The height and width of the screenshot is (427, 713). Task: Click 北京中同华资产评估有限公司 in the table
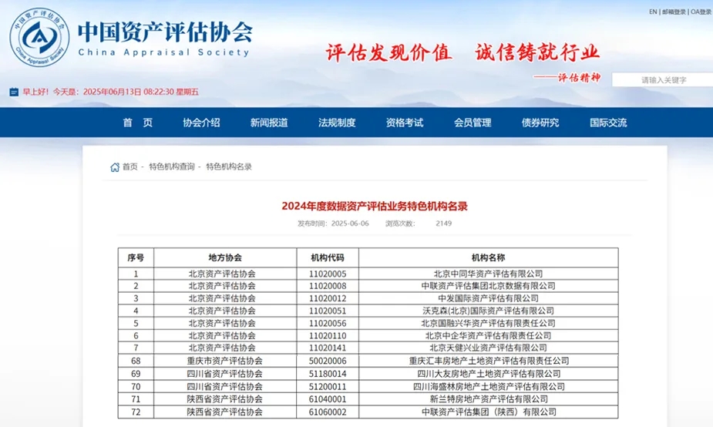489,274
